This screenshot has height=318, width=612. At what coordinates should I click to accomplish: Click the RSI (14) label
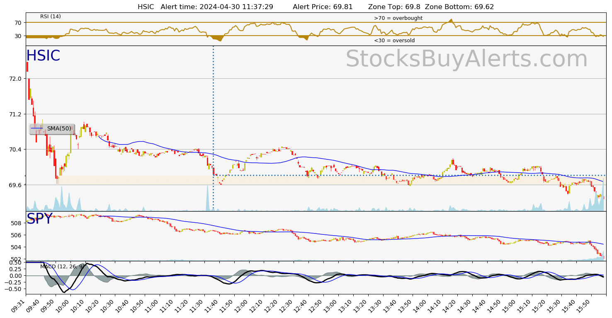[51, 17]
